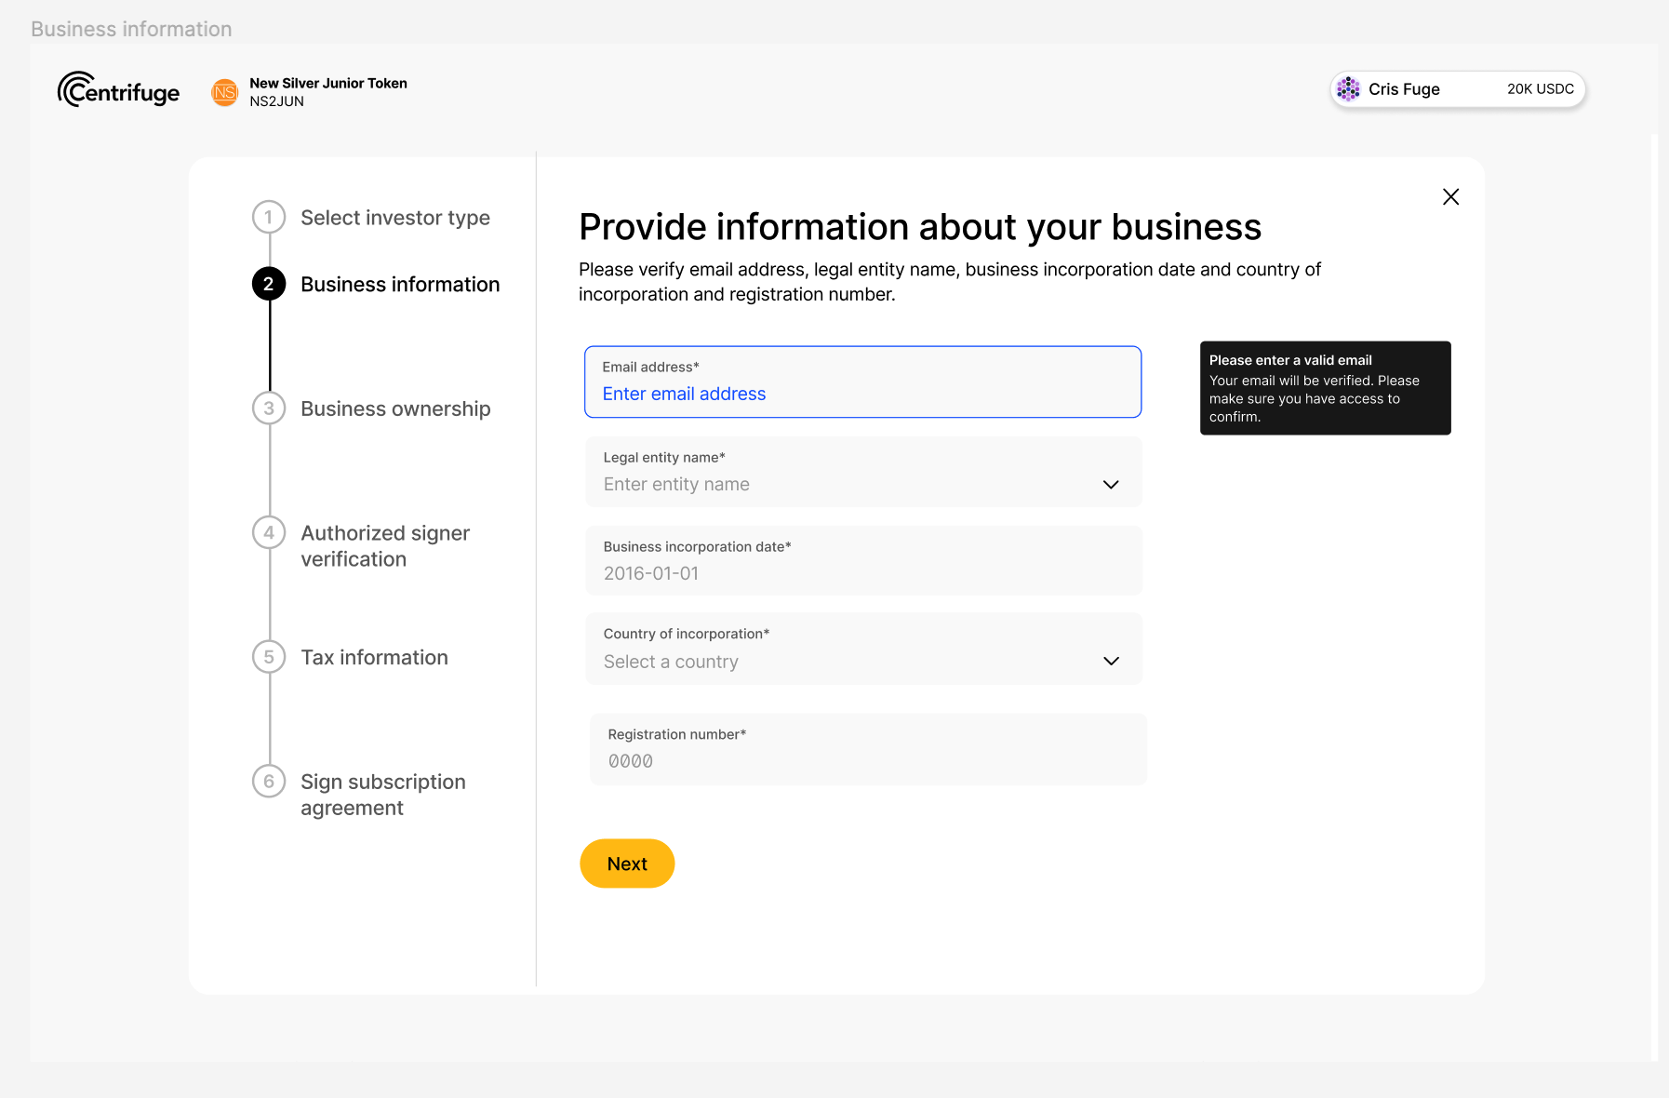The height and width of the screenshot is (1098, 1669).
Task: Focus the Email address input field
Action: pyautogui.click(x=862, y=382)
